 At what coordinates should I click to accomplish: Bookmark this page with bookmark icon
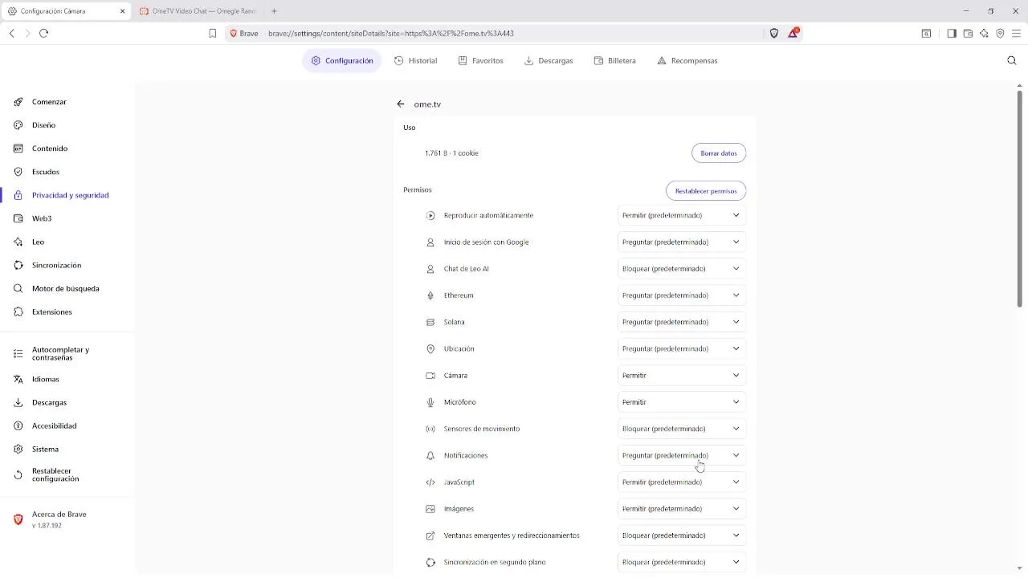click(212, 33)
